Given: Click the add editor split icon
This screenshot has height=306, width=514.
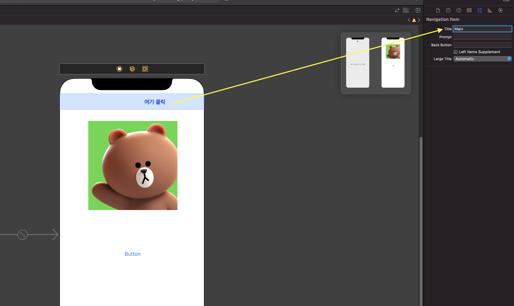Looking at the screenshot, I should [418, 10].
